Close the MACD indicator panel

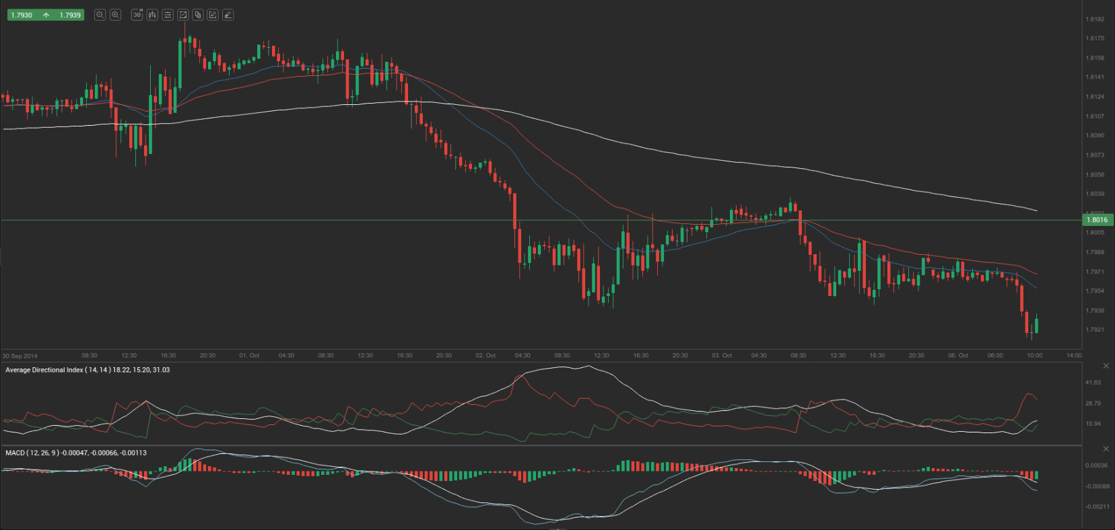point(1106,449)
